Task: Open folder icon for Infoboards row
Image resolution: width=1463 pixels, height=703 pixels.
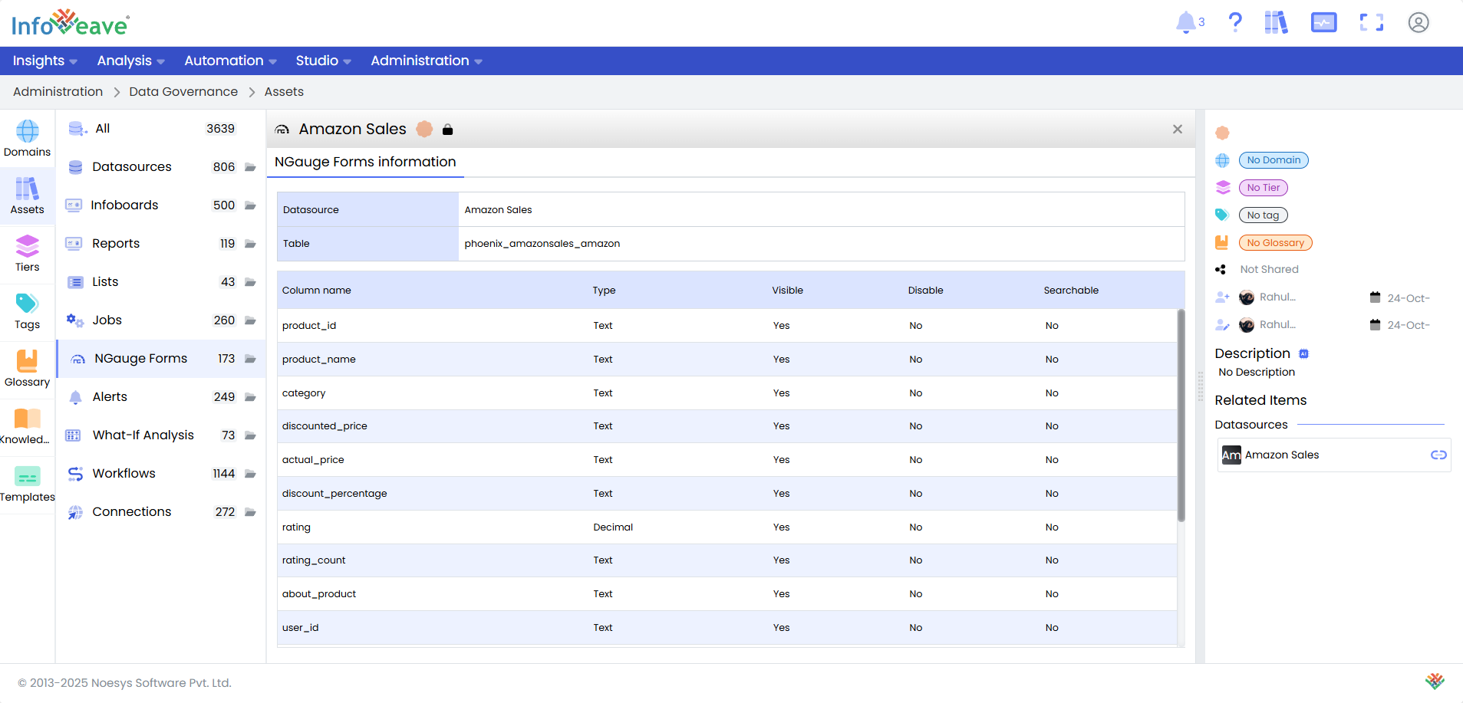Action: click(250, 205)
